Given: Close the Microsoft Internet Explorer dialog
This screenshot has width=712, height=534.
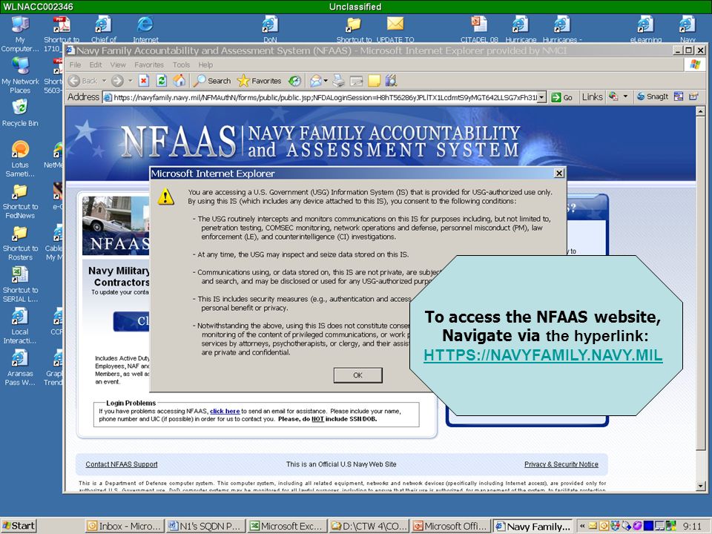Looking at the screenshot, I should click(559, 173).
